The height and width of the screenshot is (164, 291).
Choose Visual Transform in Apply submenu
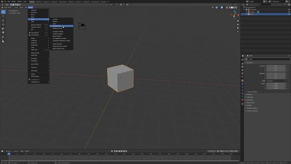pos(61,44)
